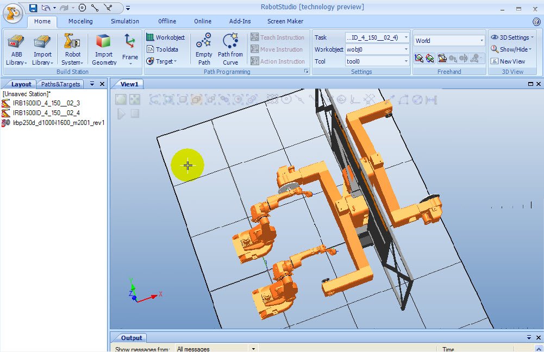Create a Path from Curve
This screenshot has height=352, width=544.
click(230, 49)
